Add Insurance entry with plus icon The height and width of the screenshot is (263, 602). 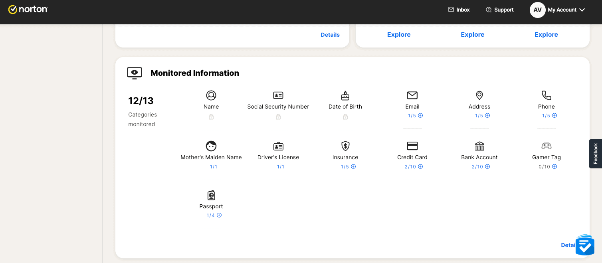click(x=353, y=166)
